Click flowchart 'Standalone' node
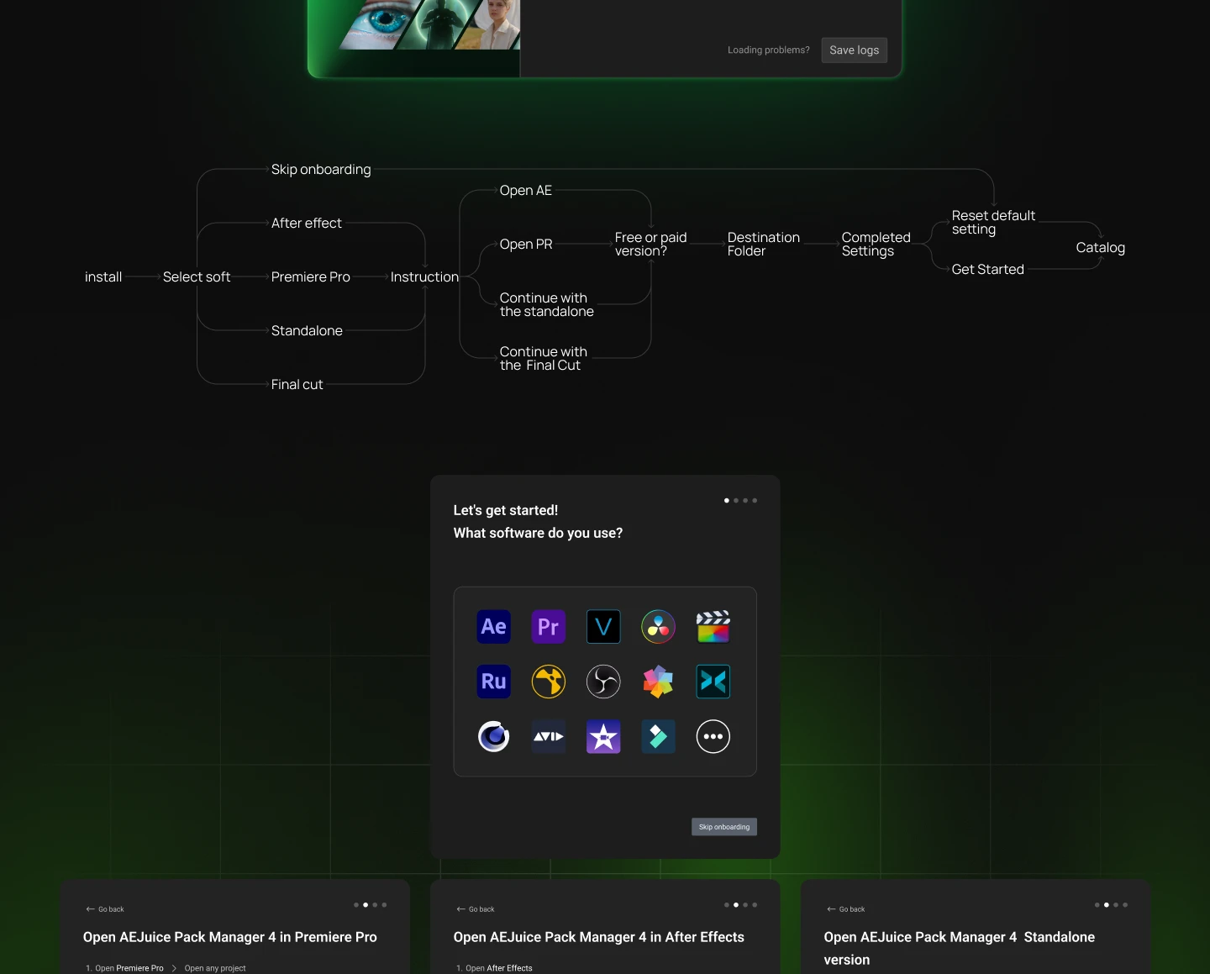 307,331
